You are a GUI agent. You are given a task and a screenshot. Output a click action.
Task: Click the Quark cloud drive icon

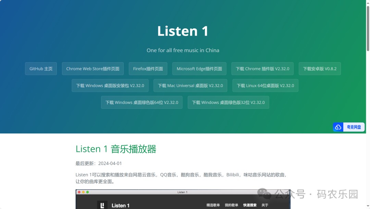[x=338, y=127]
